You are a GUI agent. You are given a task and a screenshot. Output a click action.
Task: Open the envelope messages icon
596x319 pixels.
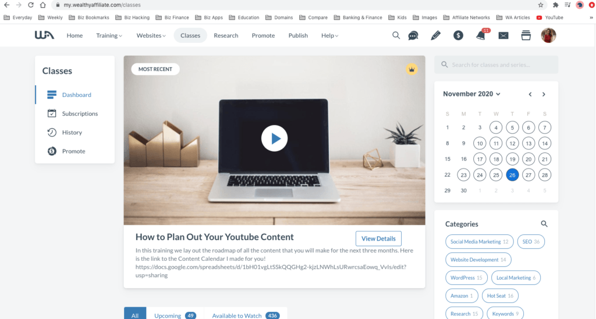click(x=503, y=36)
